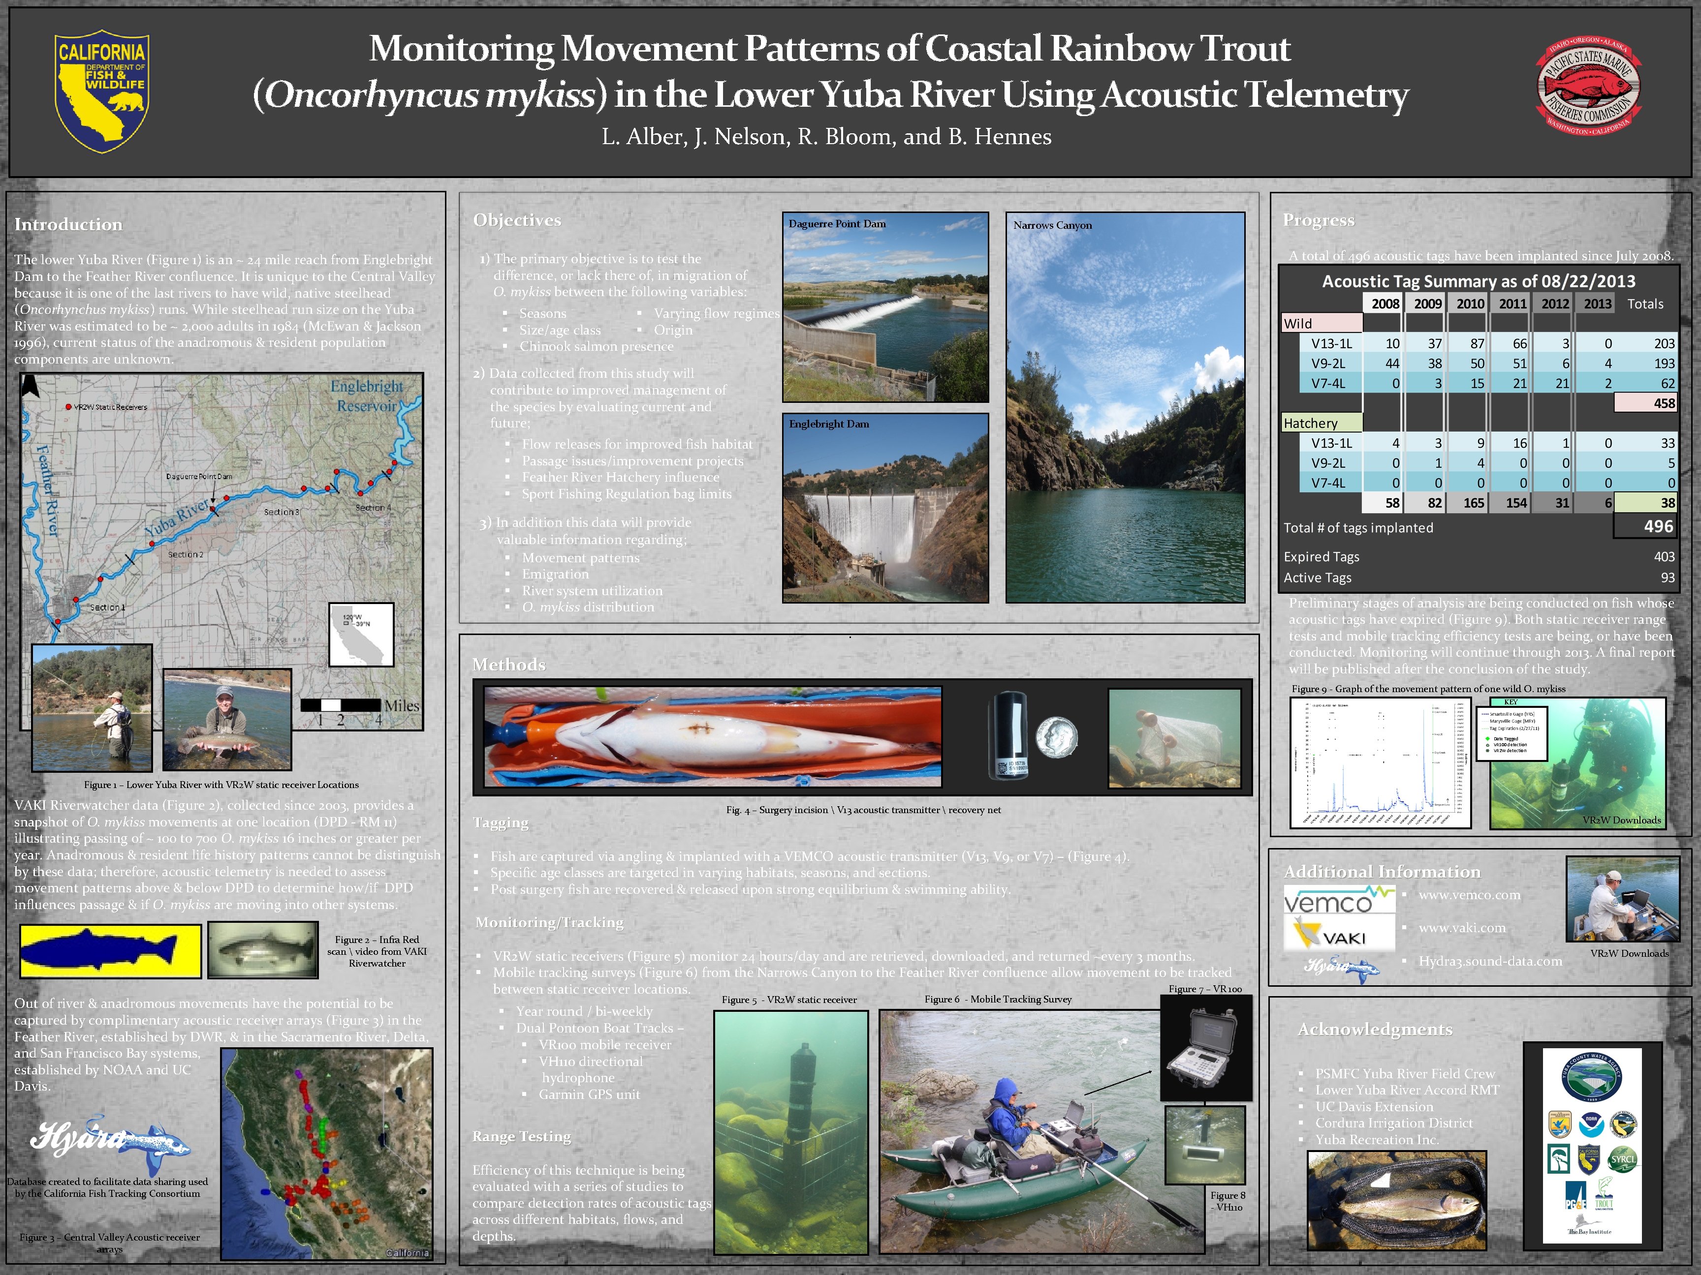The image size is (1701, 1275).
Task: Click the Figure 9 movement pattern graph
Action: tap(1380, 761)
